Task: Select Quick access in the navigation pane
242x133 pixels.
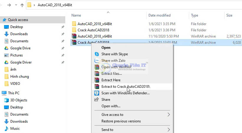Action: 33,20
